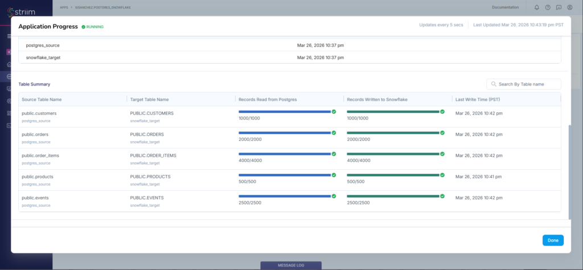
Task: Click PUBLIC.EVENTS target table name
Action: click(x=147, y=198)
